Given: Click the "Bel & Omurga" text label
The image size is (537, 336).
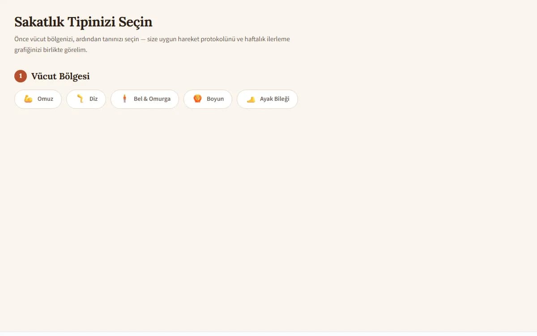Looking at the screenshot, I should (x=152, y=99).
